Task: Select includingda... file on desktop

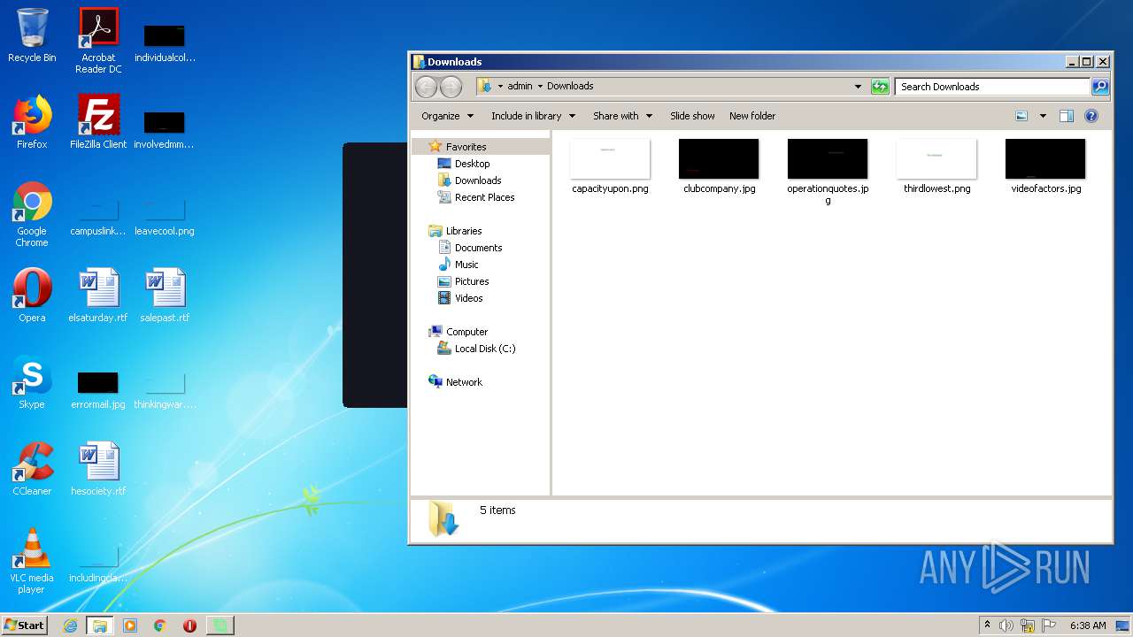Action: pyautogui.click(x=98, y=564)
